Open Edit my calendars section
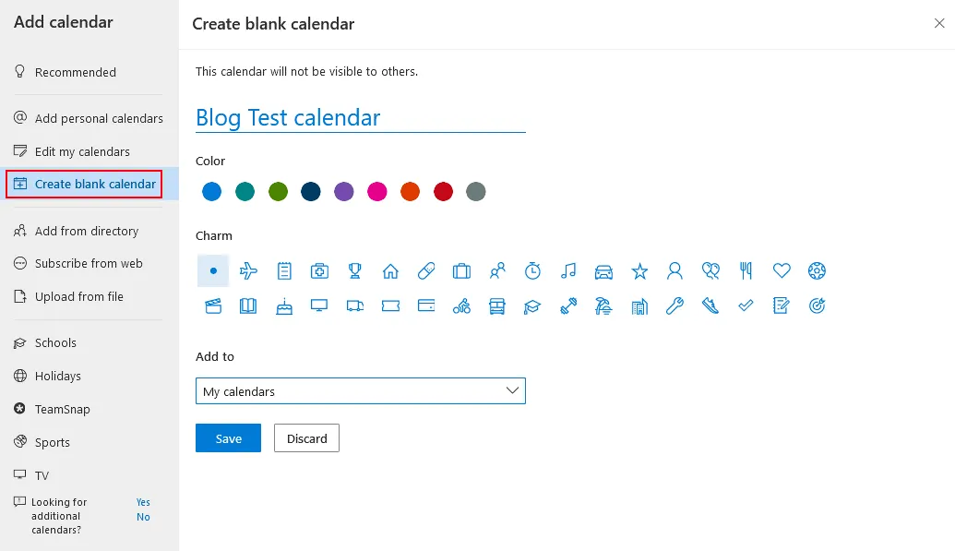 (x=82, y=151)
